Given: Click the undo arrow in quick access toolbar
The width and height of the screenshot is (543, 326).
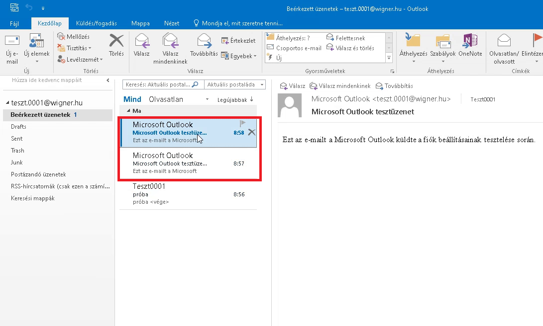Looking at the screenshot, I should click(x=29, y=7).
